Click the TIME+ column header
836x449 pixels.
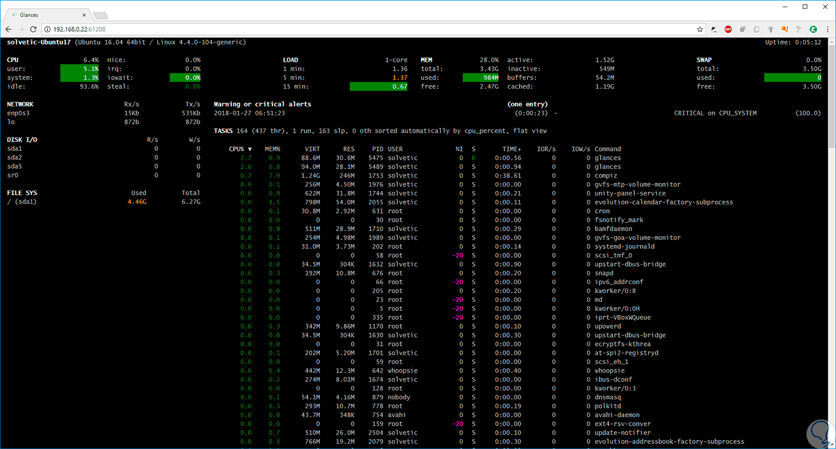tap(511, 149)
